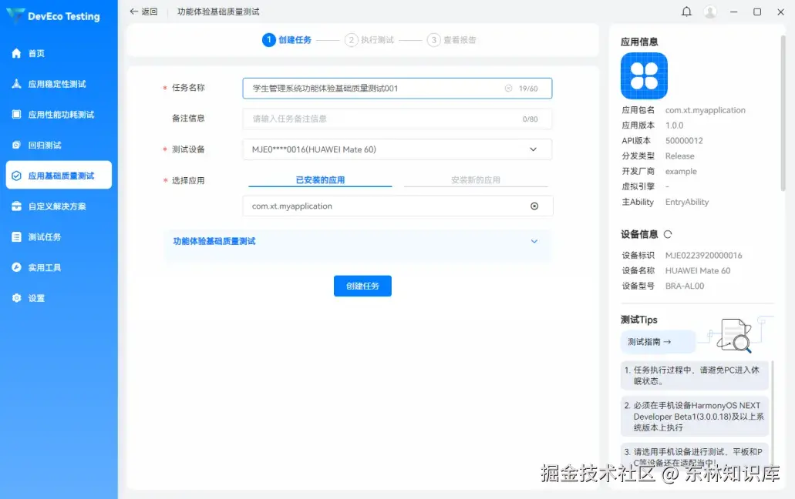
Task: Focus the 备注信息 input field
Action: [x=397, y=119]
